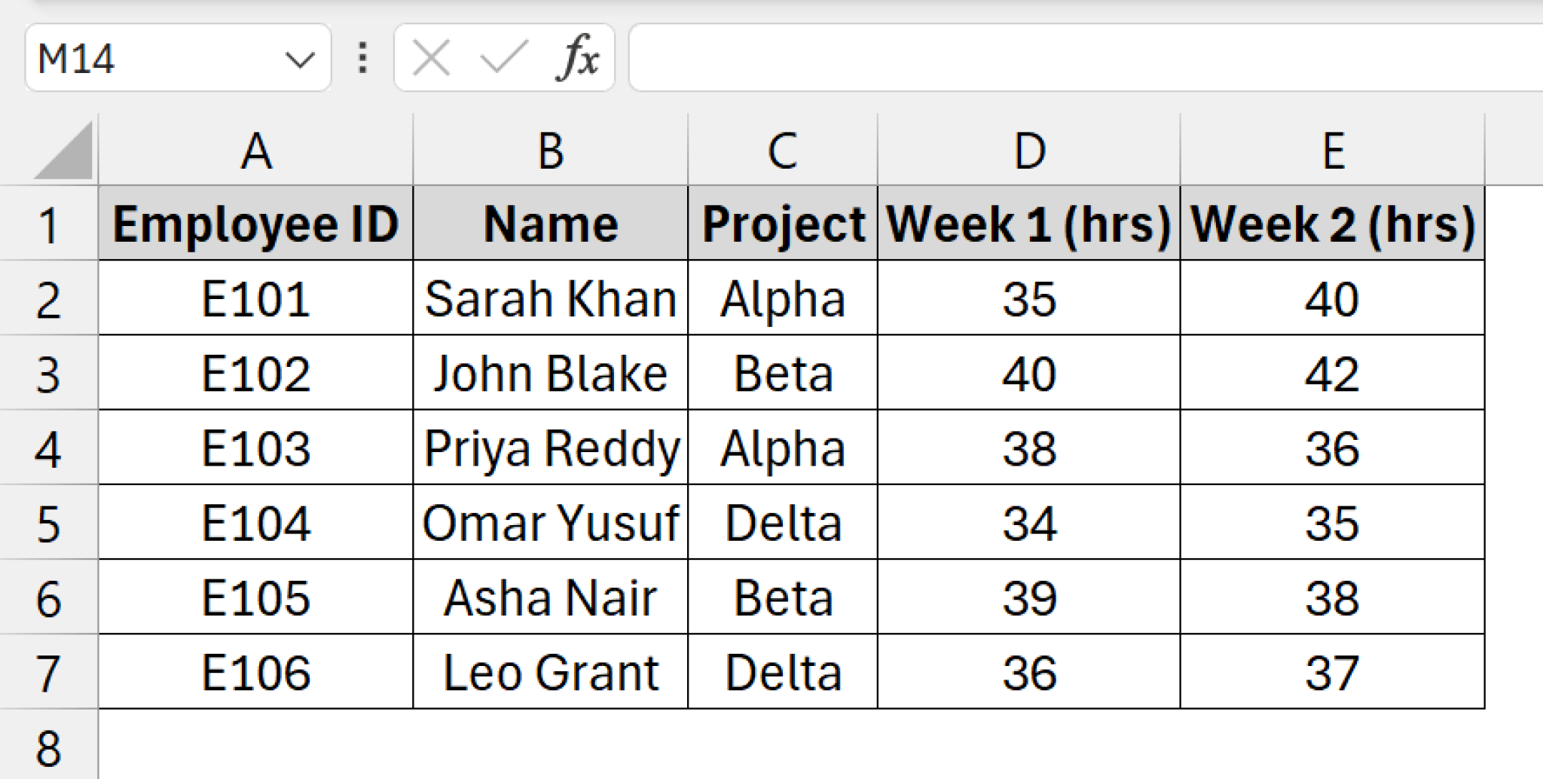The image size is (1543, 779).
Task: Select Leo Grant's Week 2 hours cell
Action: [1333, 672]
